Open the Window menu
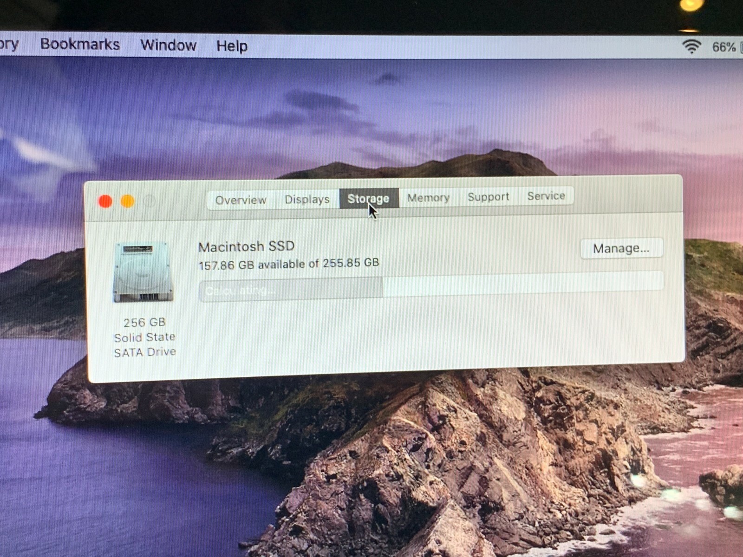The width and height of the screenshot is (743, 557). (x=169, y=45)
